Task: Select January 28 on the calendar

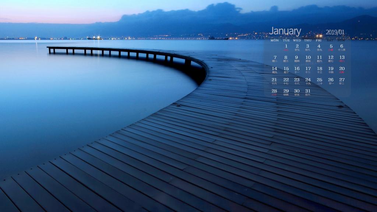Action: pyautogui.click(x=275, y=91)
